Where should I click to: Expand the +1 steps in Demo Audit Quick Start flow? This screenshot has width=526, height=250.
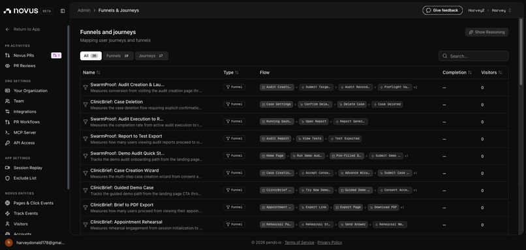pyautogui.click(x=406, y=156)
